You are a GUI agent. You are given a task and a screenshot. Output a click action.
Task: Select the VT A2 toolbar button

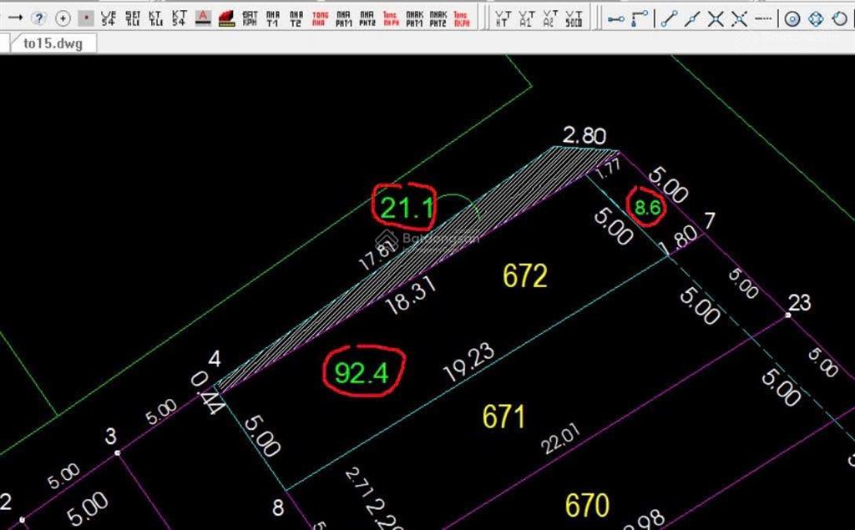[x=549, y=18]
